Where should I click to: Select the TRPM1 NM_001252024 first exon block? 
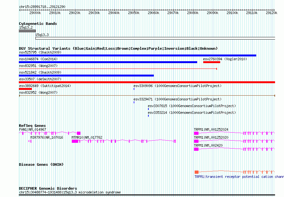click(196, 133)
